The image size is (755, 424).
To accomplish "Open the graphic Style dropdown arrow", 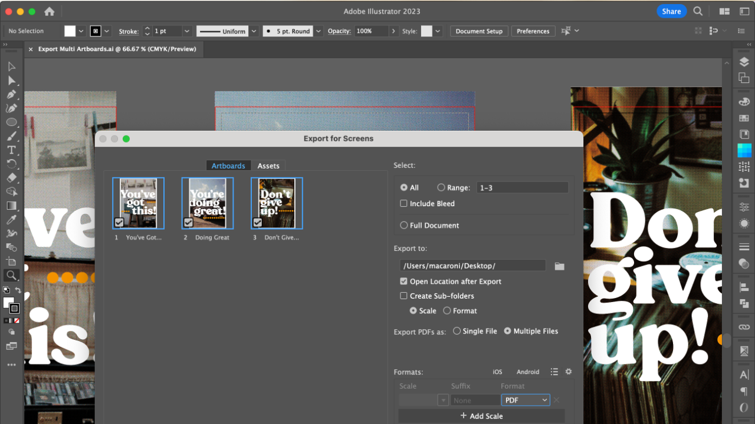I will point(438,31).
